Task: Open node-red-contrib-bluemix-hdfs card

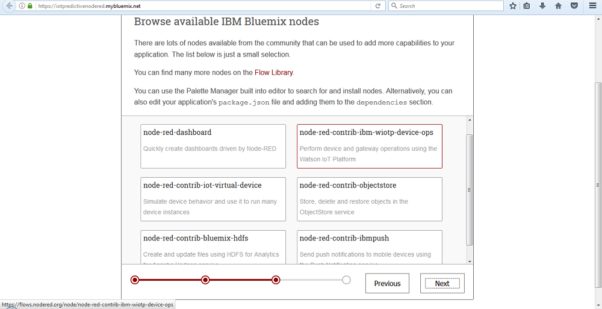Action: pyautogui.click(x=213, y=247)
